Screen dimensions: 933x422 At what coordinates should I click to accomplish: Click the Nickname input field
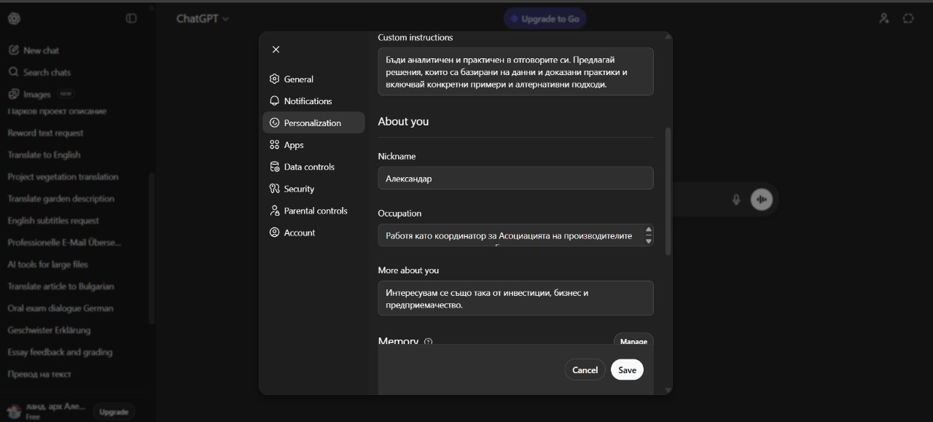click(515, 179)
